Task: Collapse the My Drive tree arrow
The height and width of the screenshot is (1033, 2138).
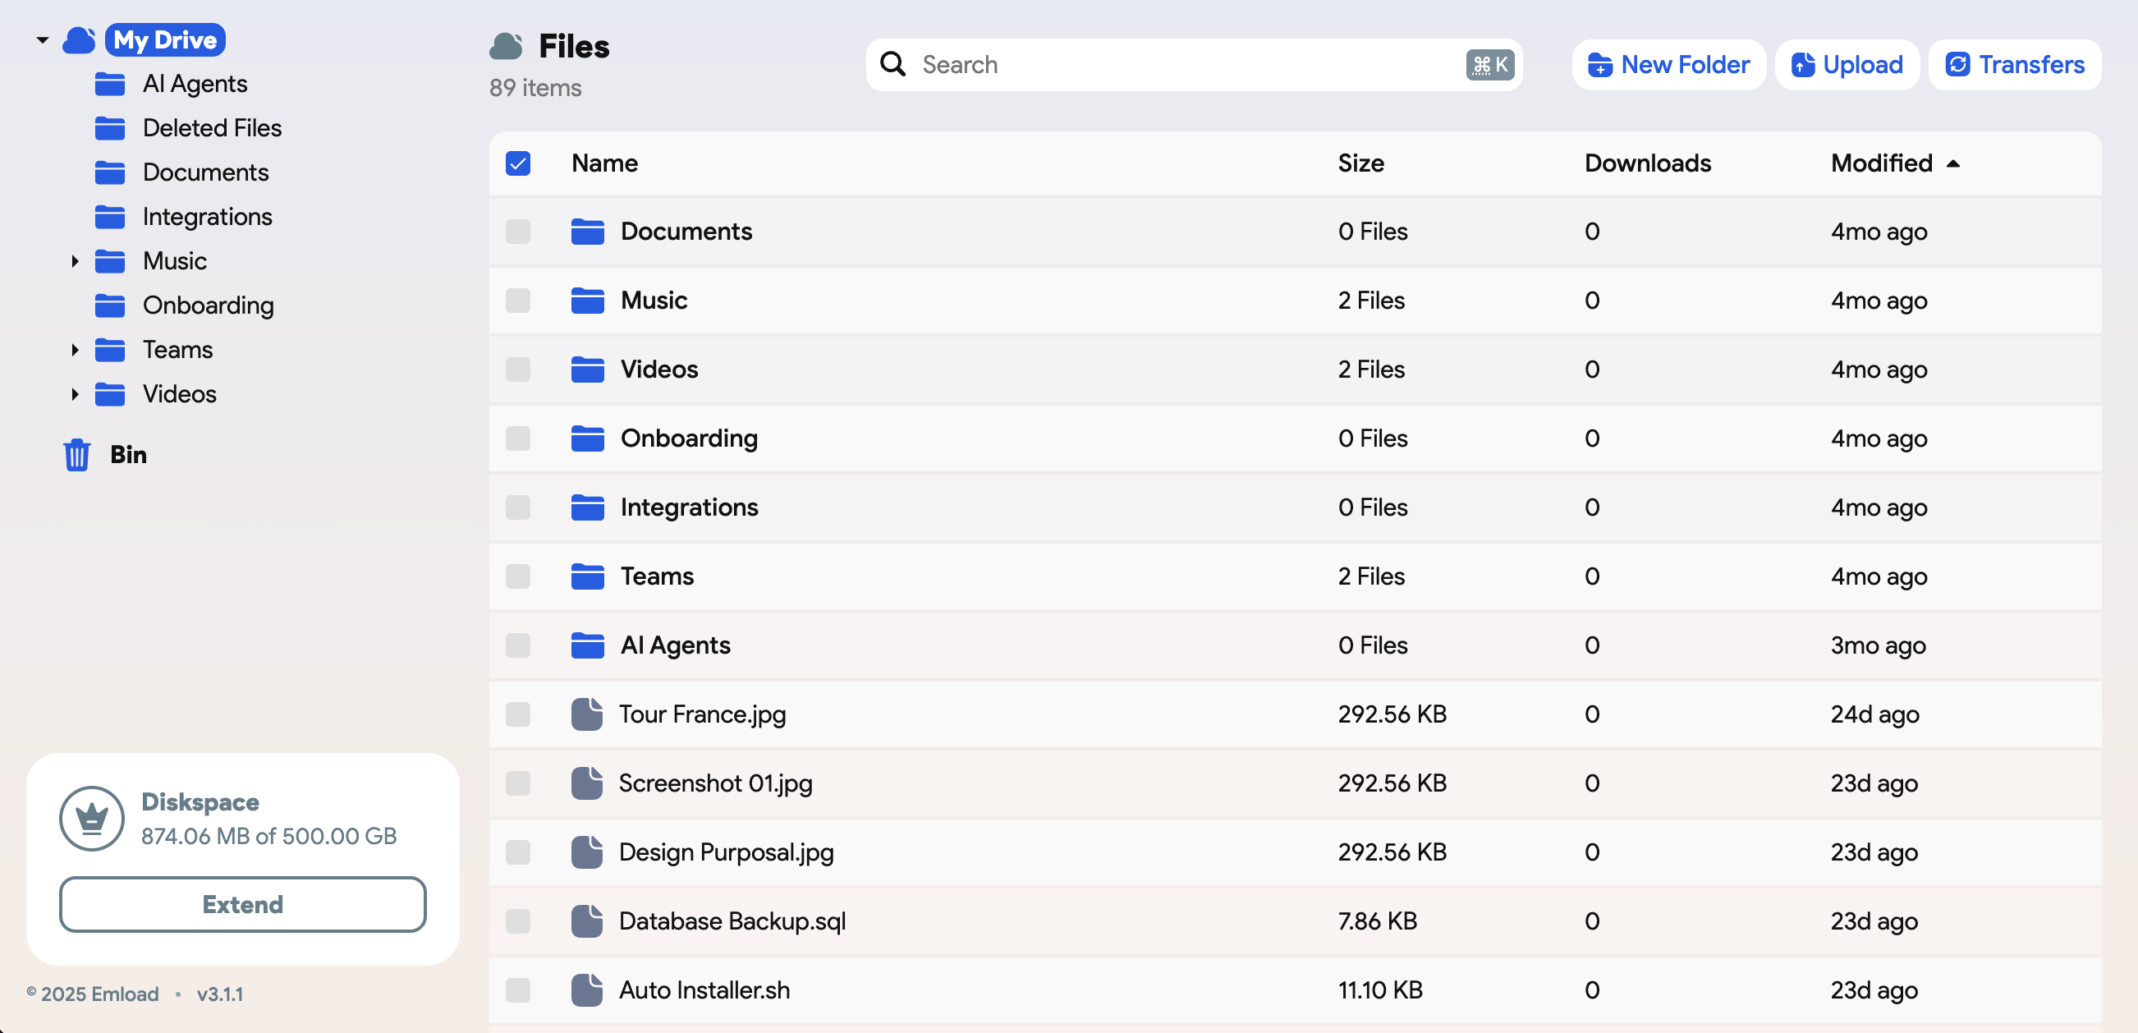Action: (43, 40)
